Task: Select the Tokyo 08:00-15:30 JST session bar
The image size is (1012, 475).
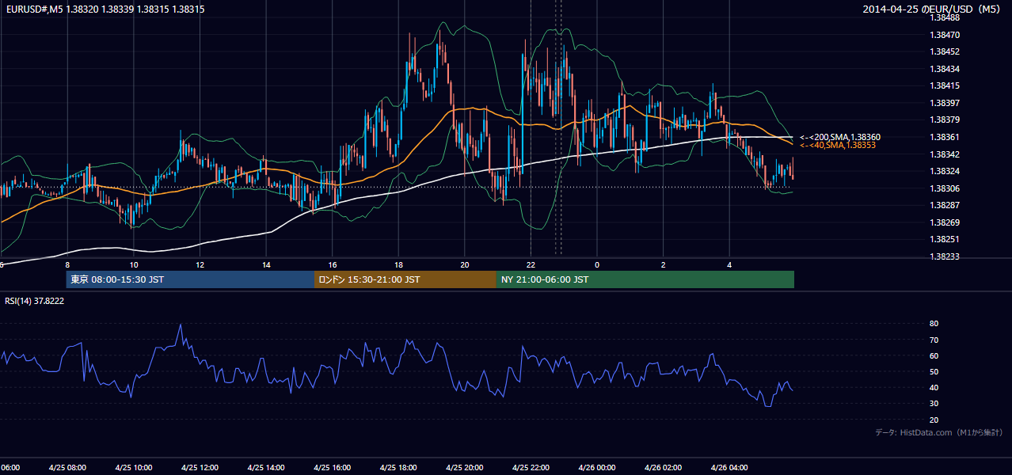Action: pos(190,279)
